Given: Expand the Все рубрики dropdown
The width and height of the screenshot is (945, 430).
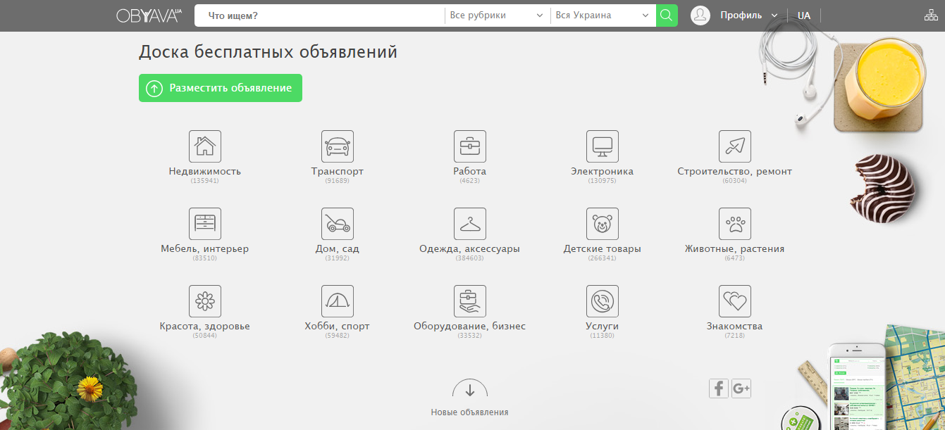Looking at the screenshot, I should coord(496,15).
